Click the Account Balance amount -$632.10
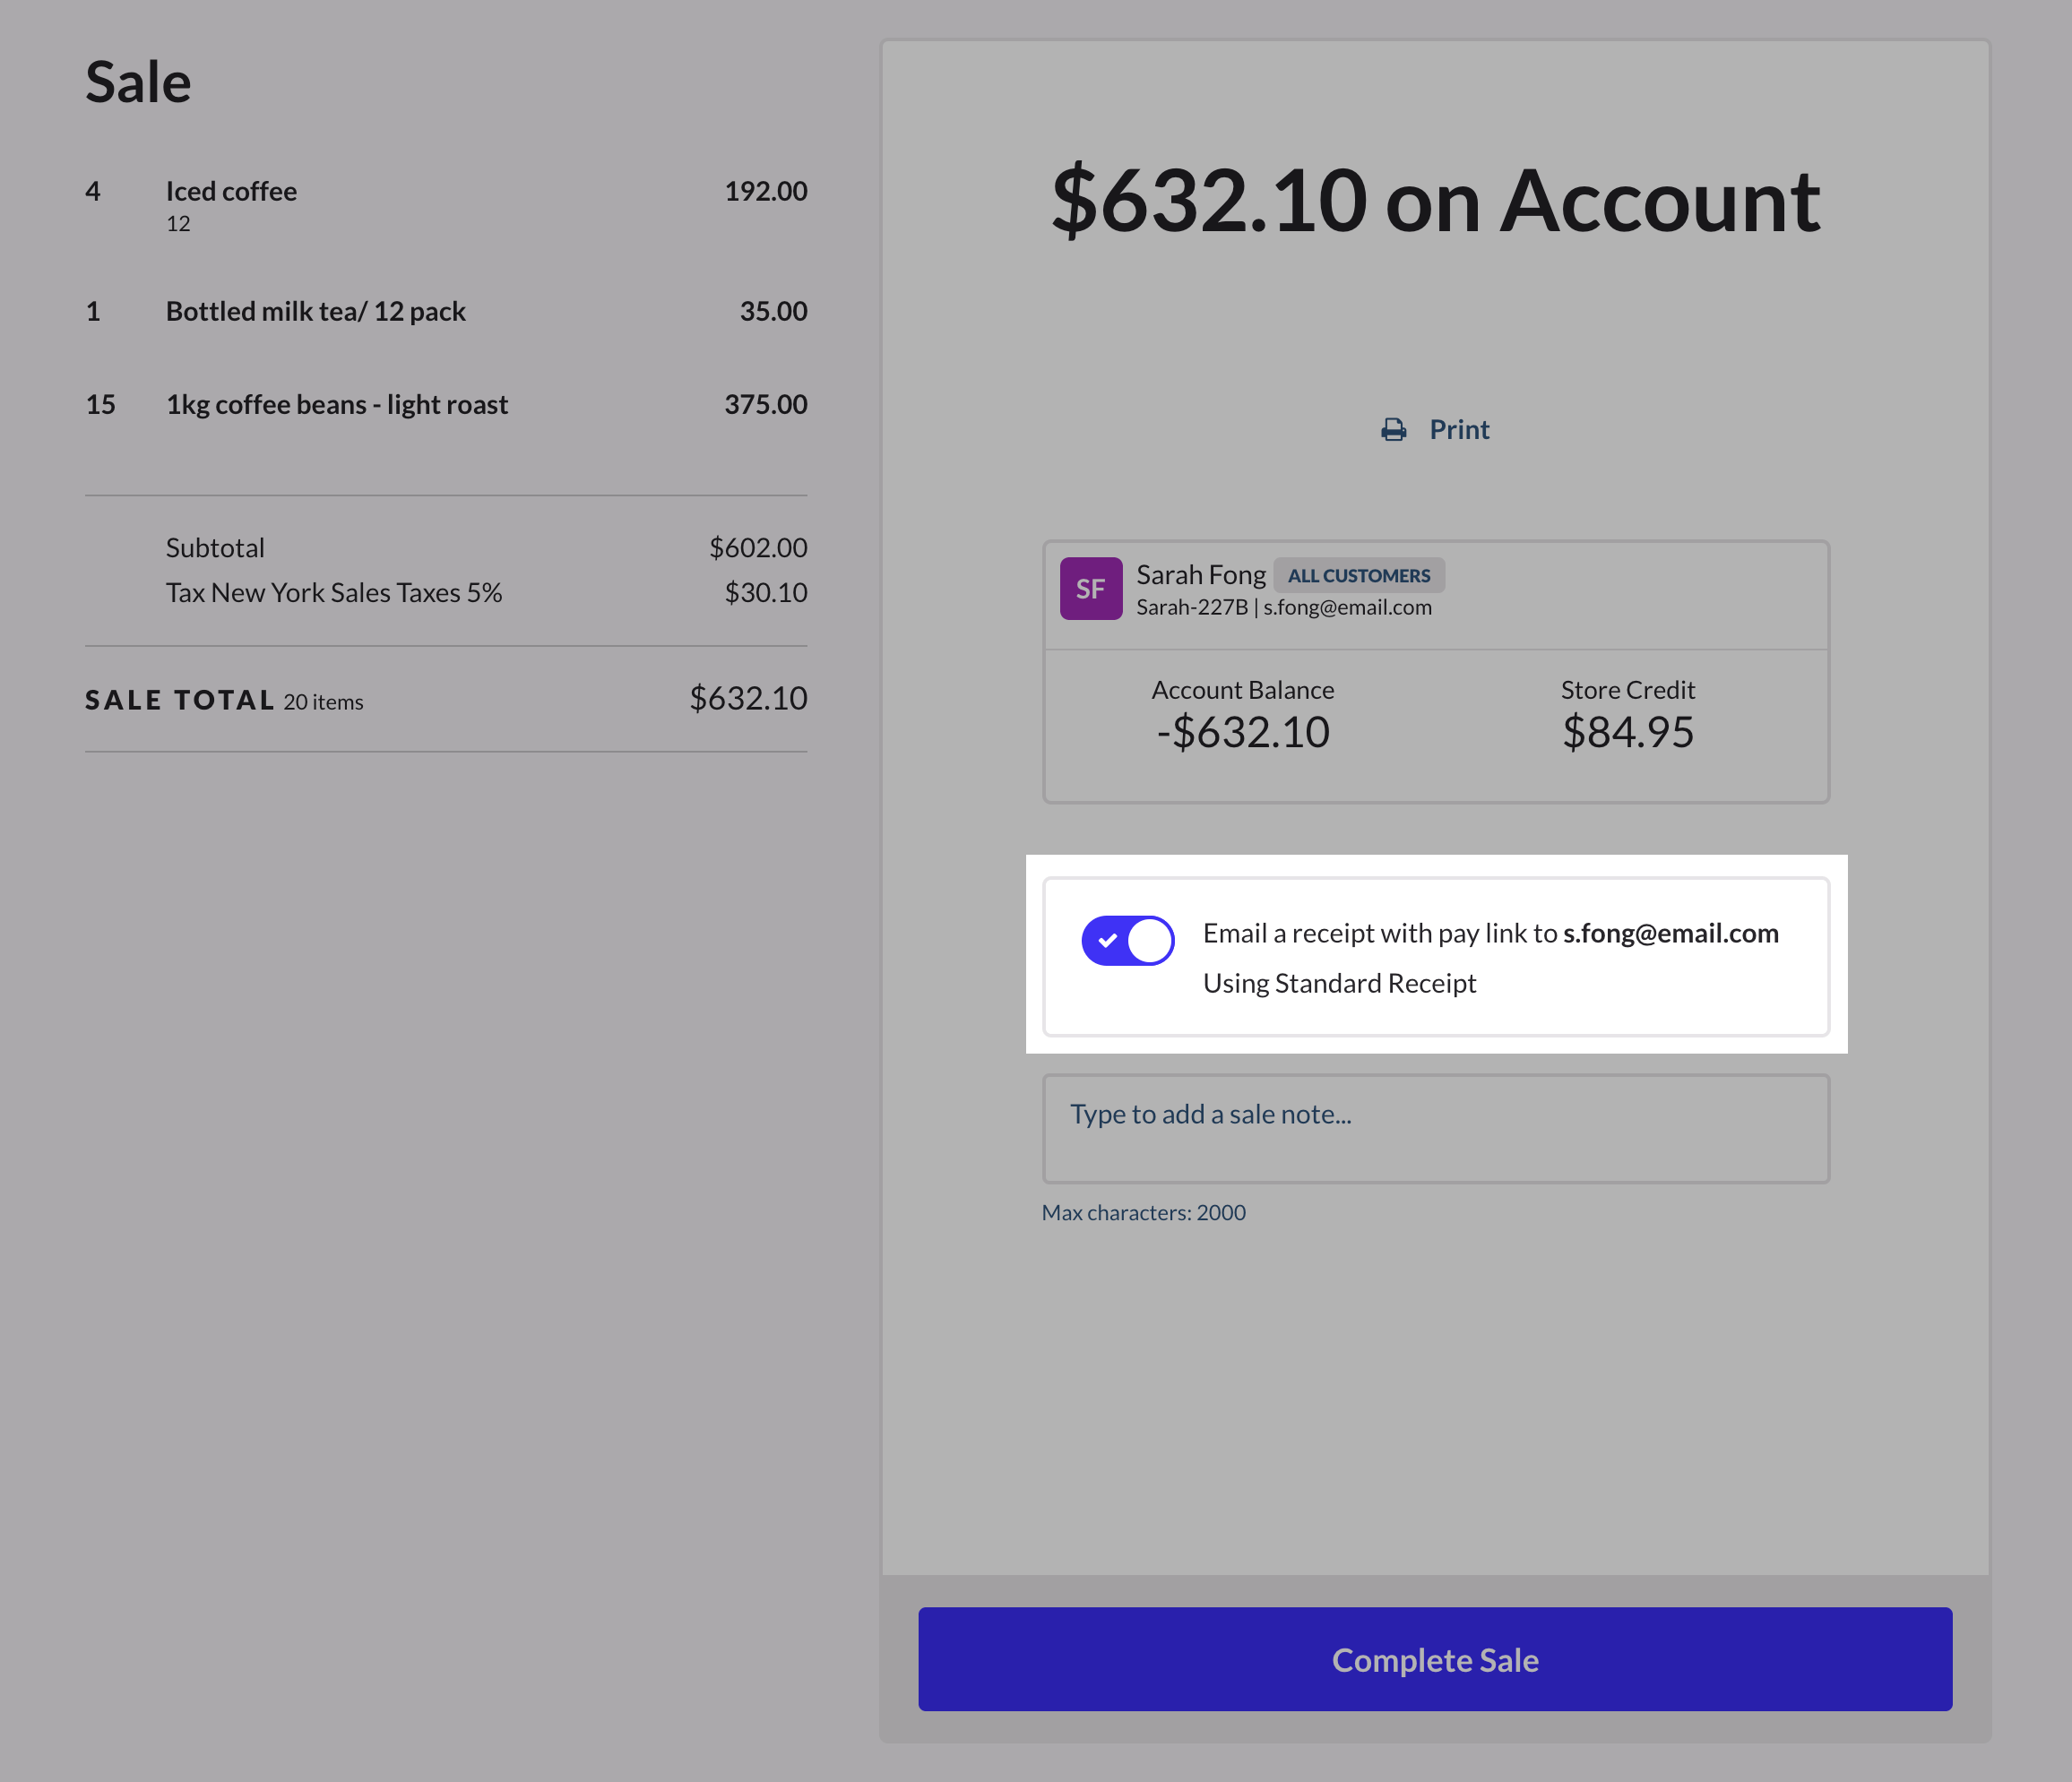2072x1782 pixels. (x=1242, y=732)
